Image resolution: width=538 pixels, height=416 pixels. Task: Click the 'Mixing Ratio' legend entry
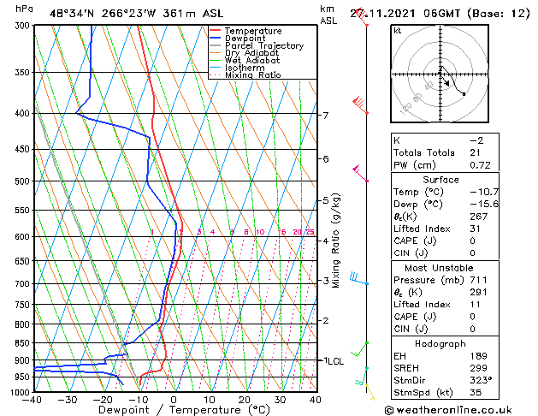[x=253, y=74]
